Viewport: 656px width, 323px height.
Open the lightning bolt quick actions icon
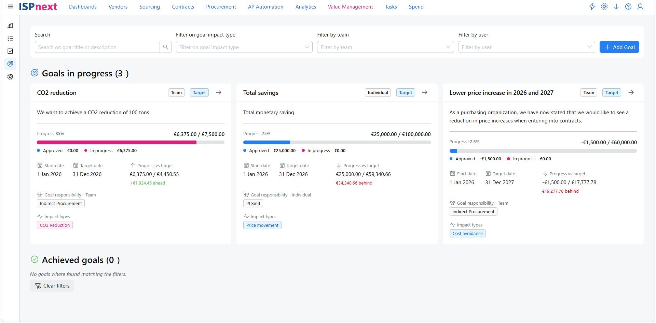click(x=592, y=6)
